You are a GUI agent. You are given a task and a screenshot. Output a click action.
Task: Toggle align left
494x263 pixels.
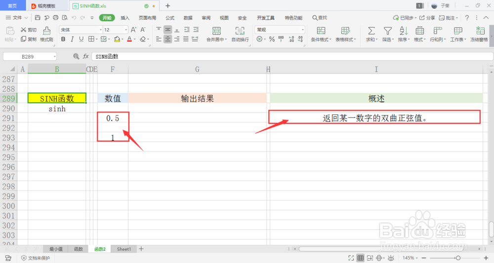159,39
